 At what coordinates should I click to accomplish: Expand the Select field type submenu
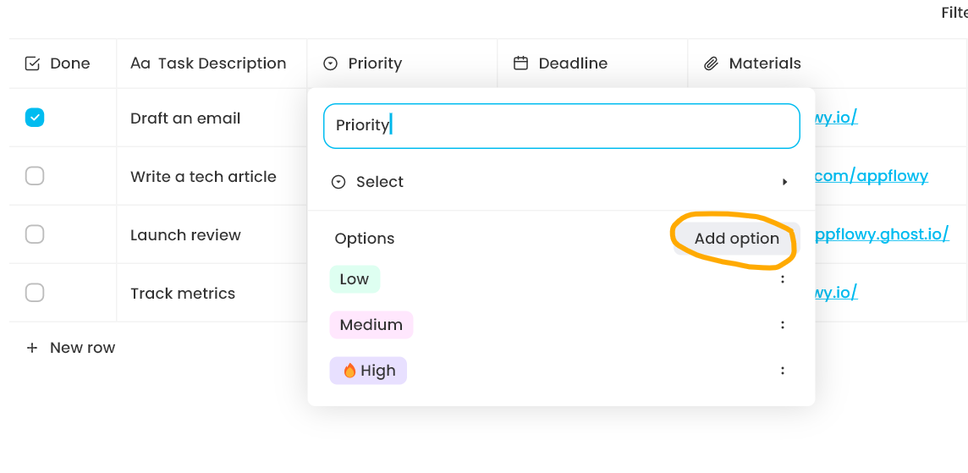784,182
